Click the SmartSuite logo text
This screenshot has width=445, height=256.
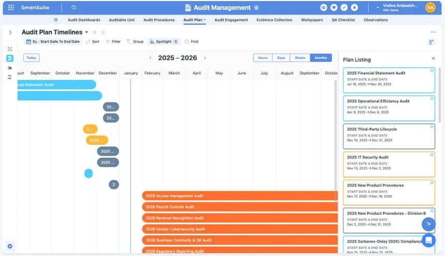tap(35, 8)
